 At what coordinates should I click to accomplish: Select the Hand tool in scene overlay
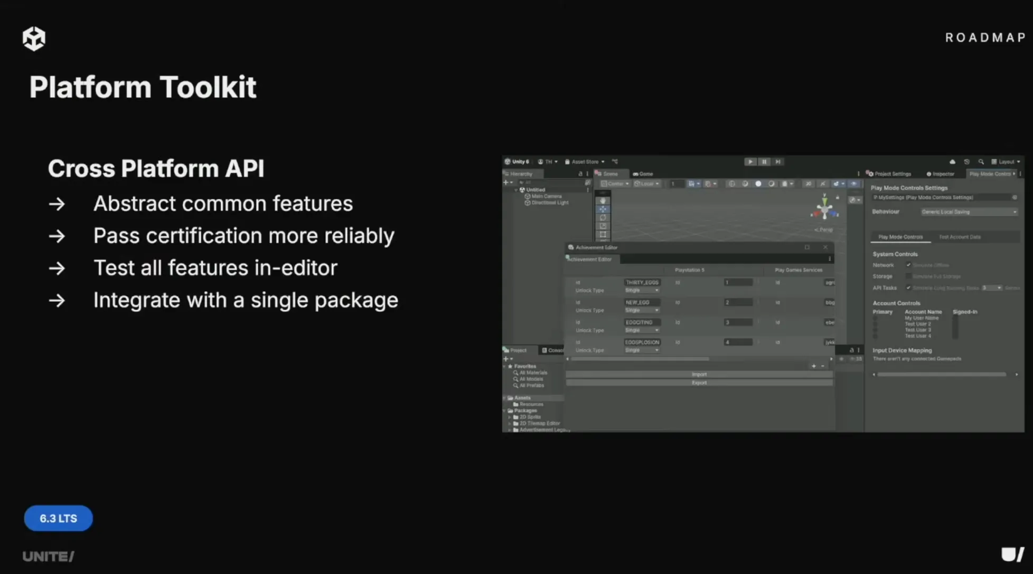[603, 201]
